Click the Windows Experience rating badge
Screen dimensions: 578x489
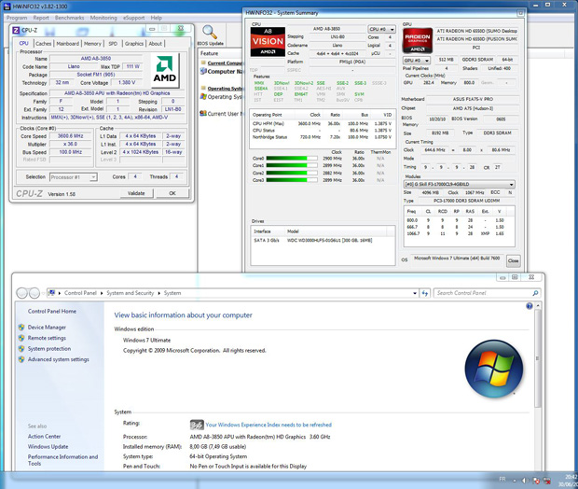point(197,425)
